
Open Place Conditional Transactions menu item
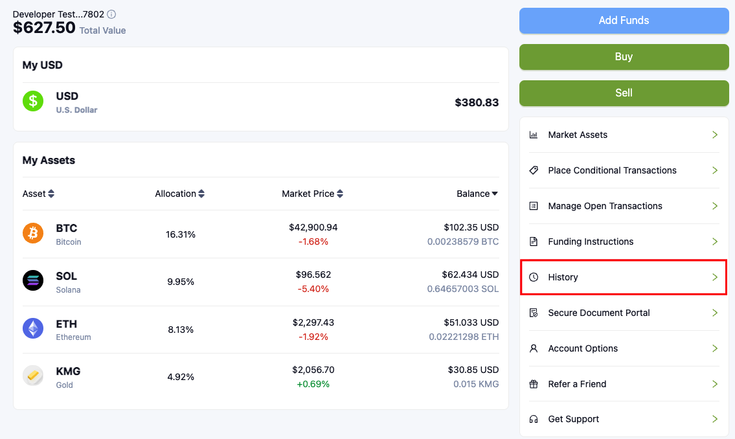[x=612, y=170]
